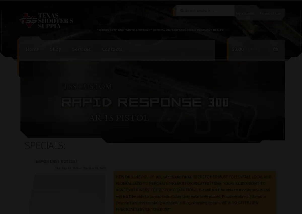Image resolution: width=302 pixels, height=214 pixels.
Task: Click the Texas Shooter's Supply logo
Action: [46, 21]
